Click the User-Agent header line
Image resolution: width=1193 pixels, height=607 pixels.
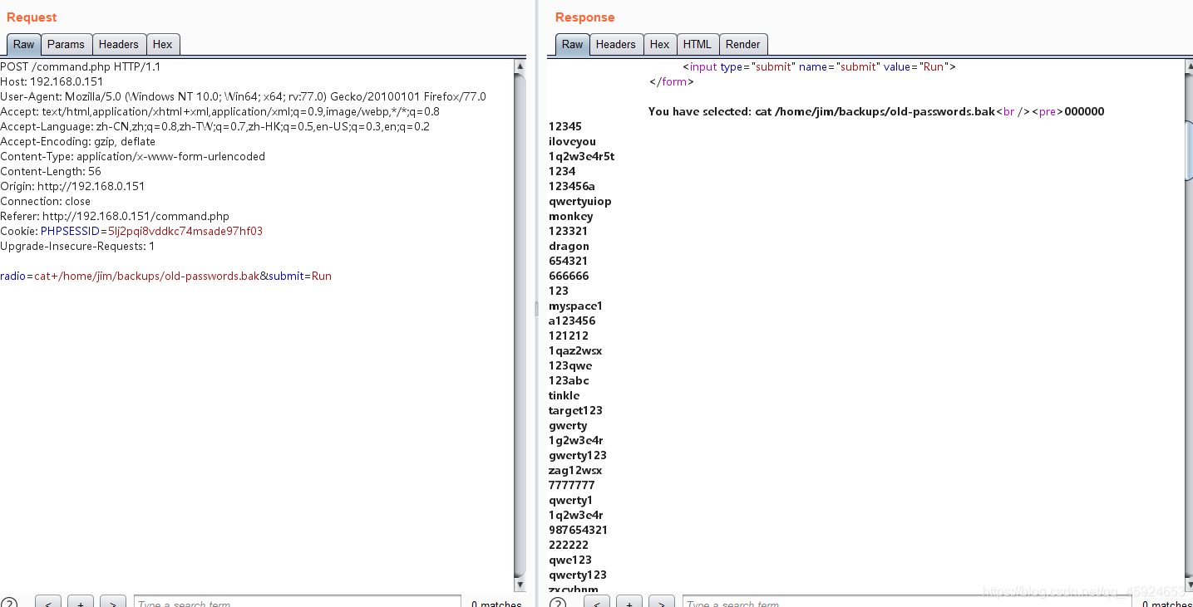pos(243,96)
